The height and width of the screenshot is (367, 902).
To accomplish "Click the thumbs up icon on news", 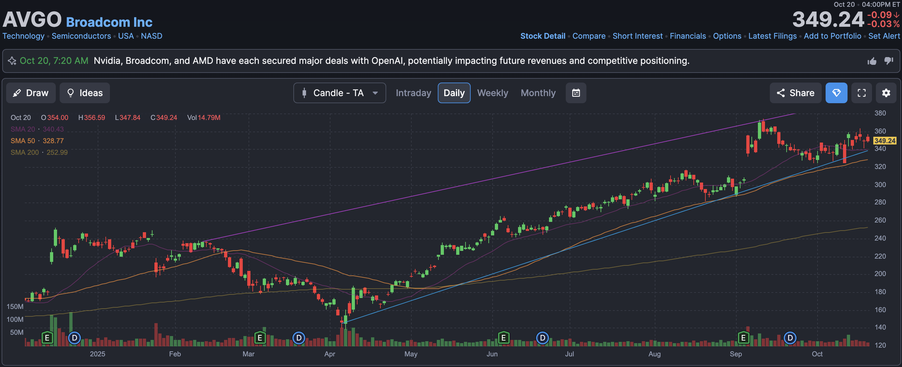I will pyautogui.click(x=872, y=61).
